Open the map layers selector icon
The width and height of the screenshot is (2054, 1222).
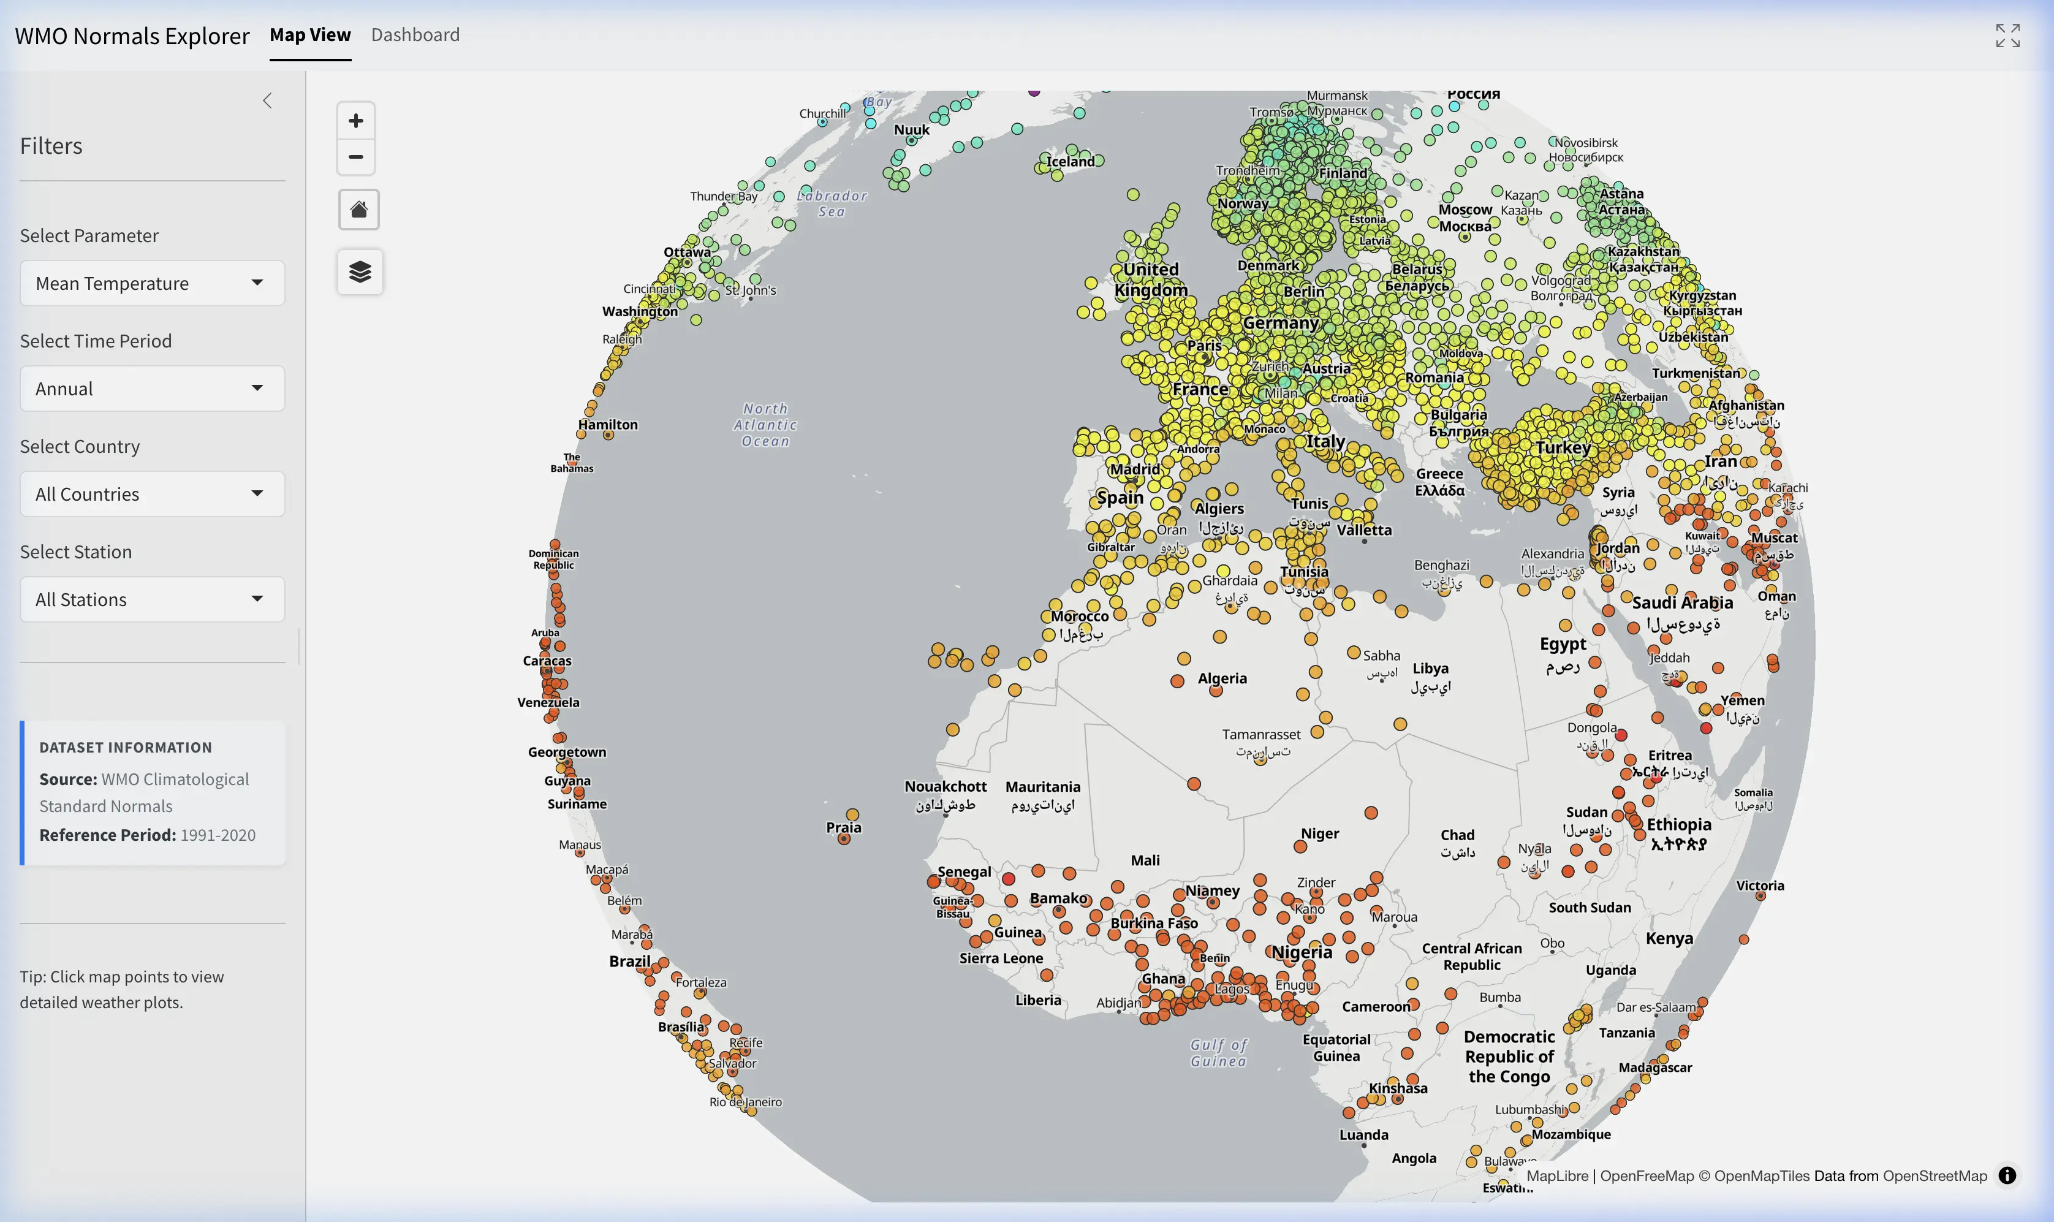(x=359, y=271)
